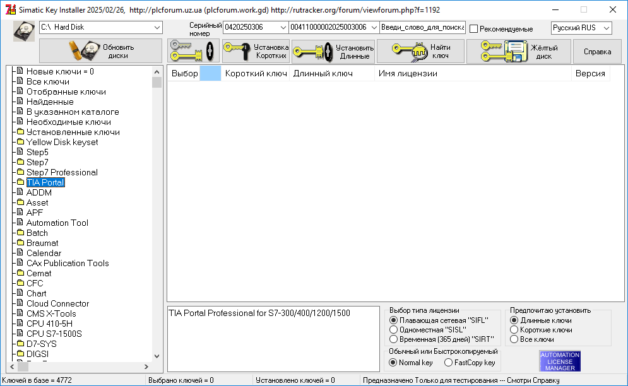Viewport: 628px width, 386px height.
Task: Enable the Рекомендуемые checkbox
Action: pyautogui.click(x=474, y=29)
